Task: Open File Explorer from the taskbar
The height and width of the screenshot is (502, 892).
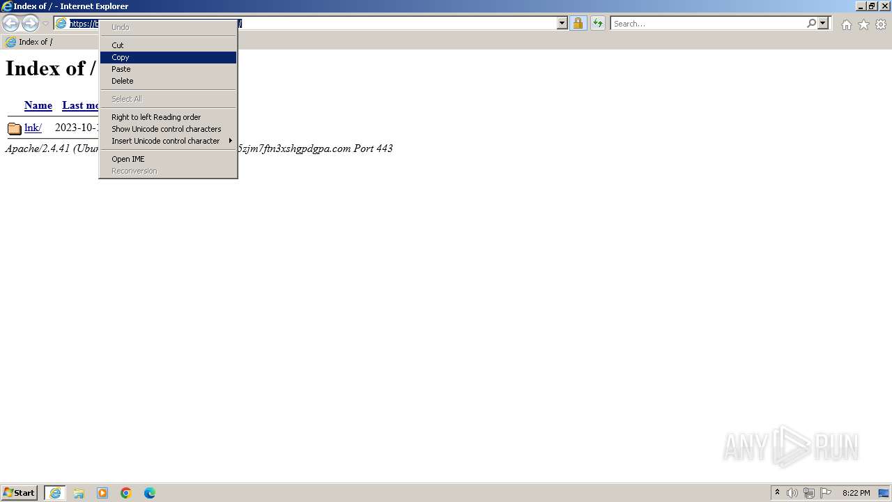Action: click(x=79, y=493)
